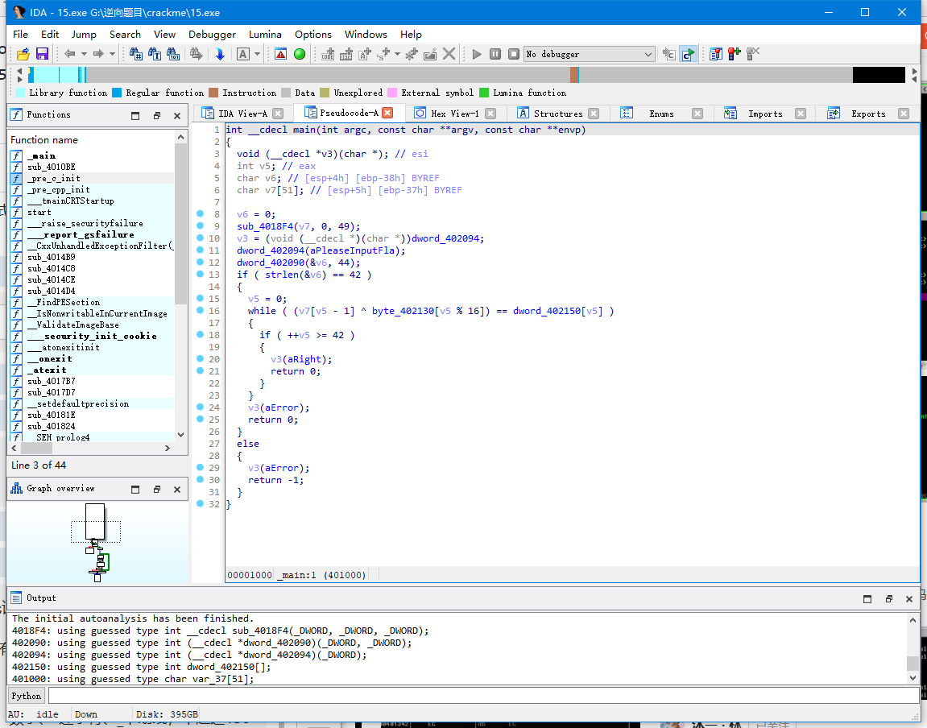The width and height of the screenshot is (927, 728).
Task: Open the debugger selection dropdown
Action: [648, 54]
